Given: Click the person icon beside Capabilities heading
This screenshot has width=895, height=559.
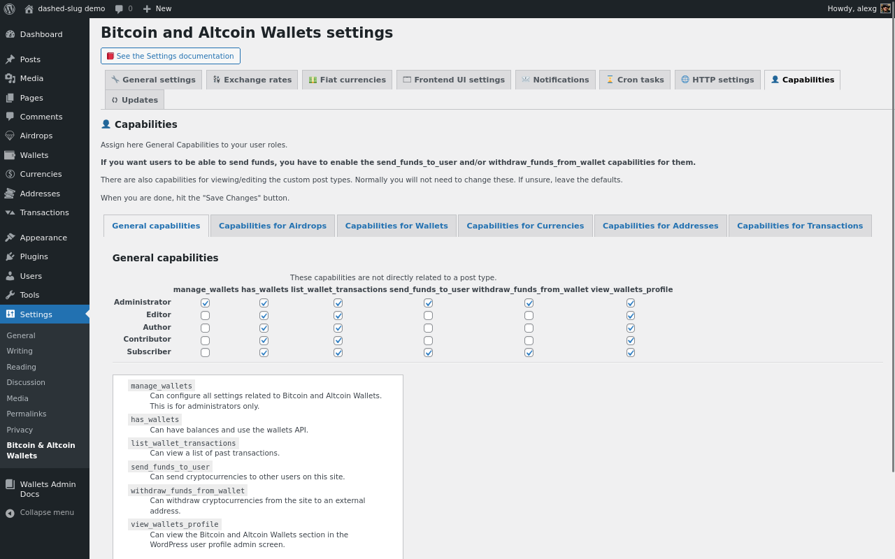Looking at the screenshot, I should [106, 124].
